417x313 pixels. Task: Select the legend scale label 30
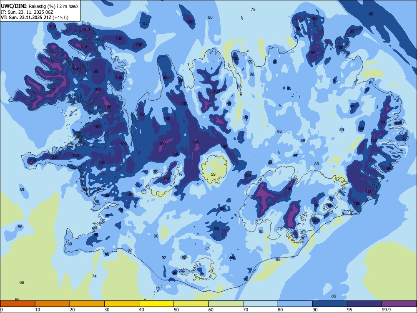107,310
